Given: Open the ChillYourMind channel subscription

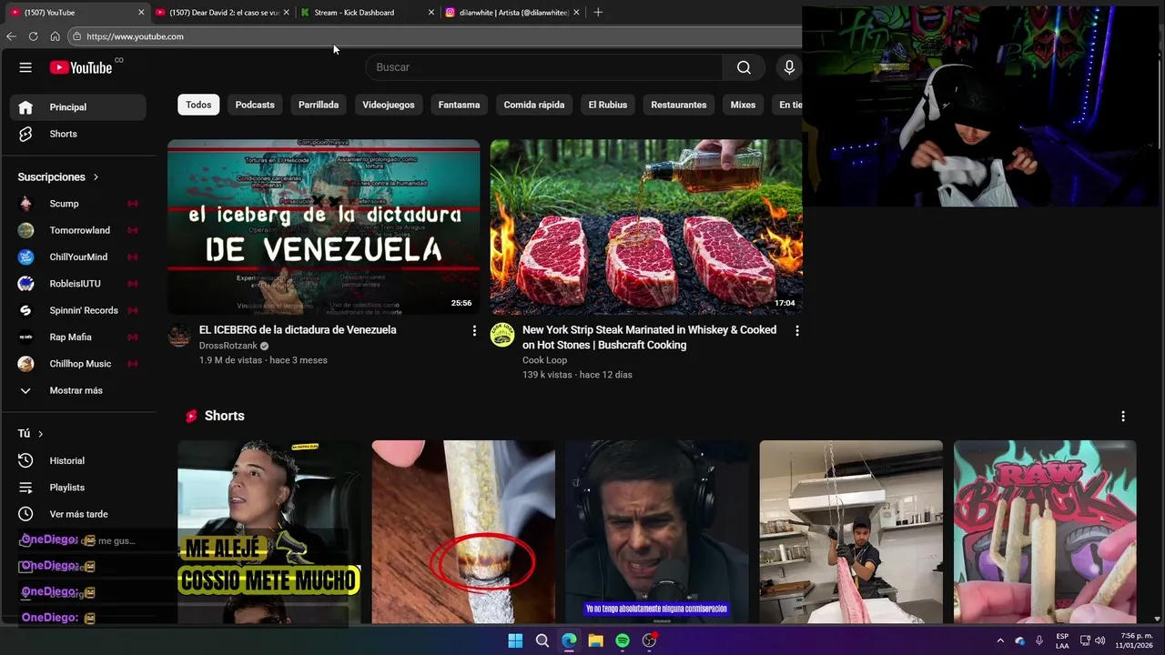Looking at the screenshot, I should click(x=78, y=257).
